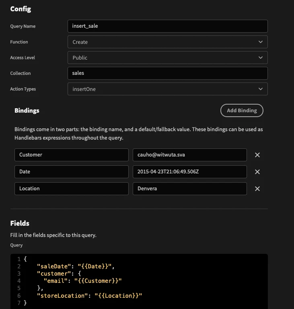The width and height of the screenshot is (294, 309).
Task: Click the Create text in Function selector
Action: tap(80, 42)
